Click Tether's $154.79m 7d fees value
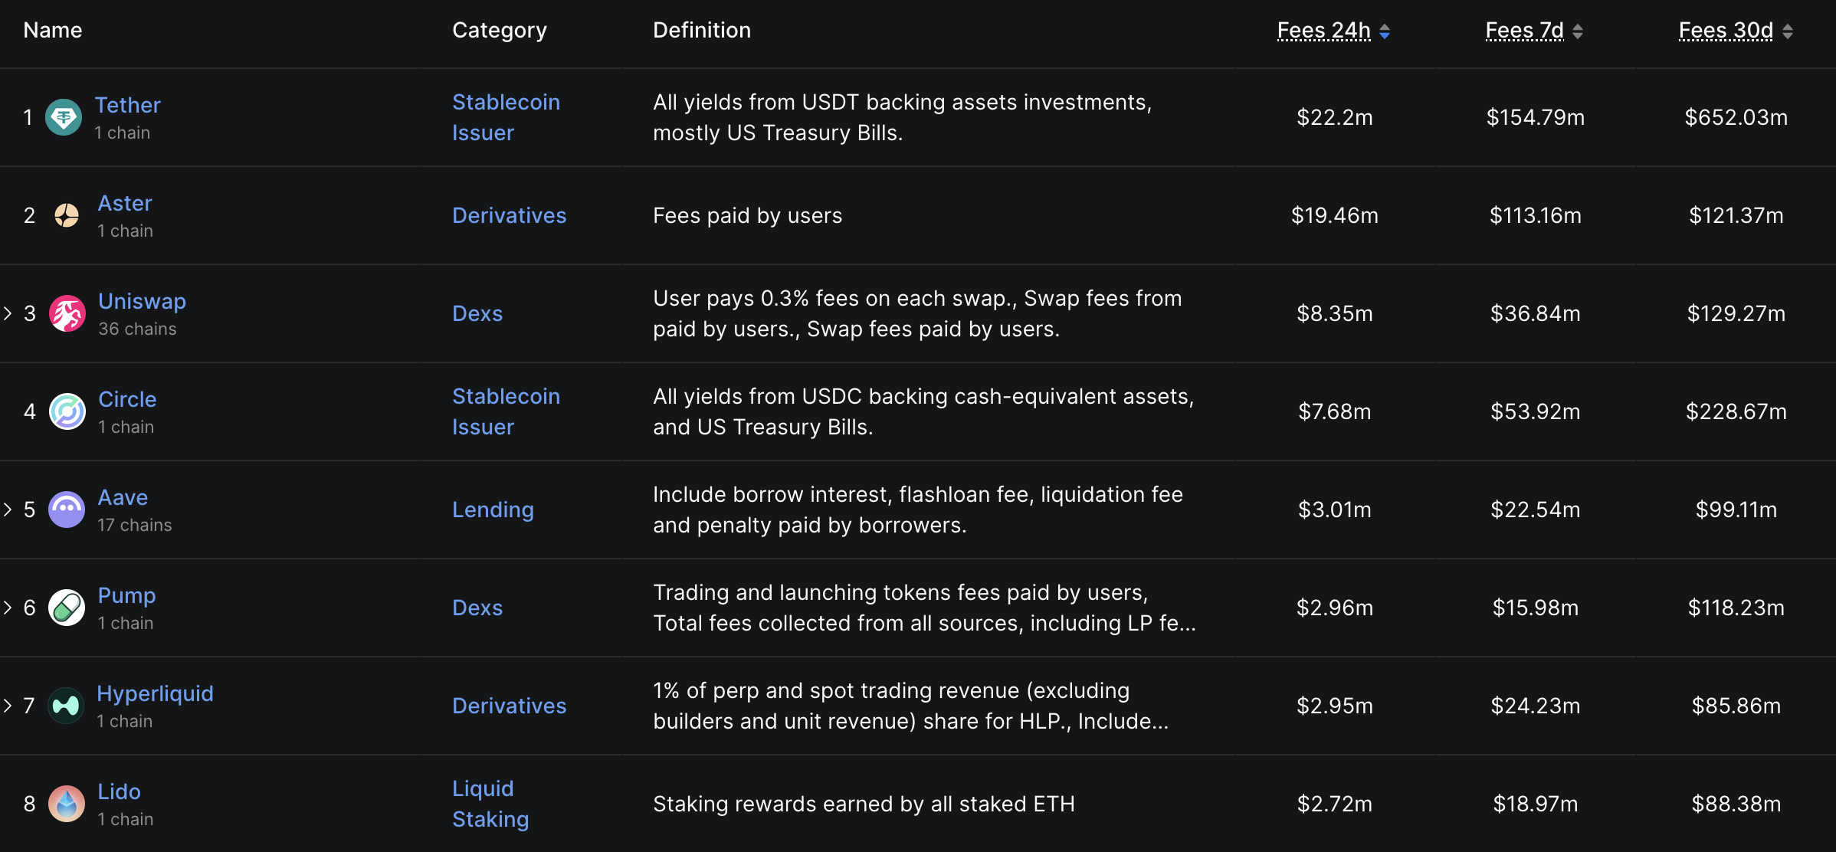This screenshot has width=1836, height=852. [x=1536, y=117]
